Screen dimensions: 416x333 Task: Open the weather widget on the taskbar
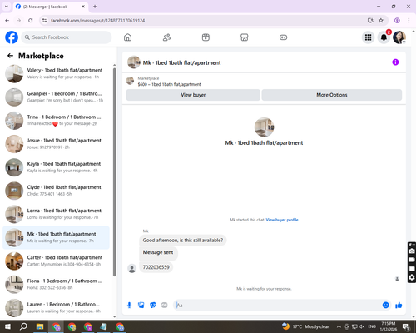click(305, 326)
